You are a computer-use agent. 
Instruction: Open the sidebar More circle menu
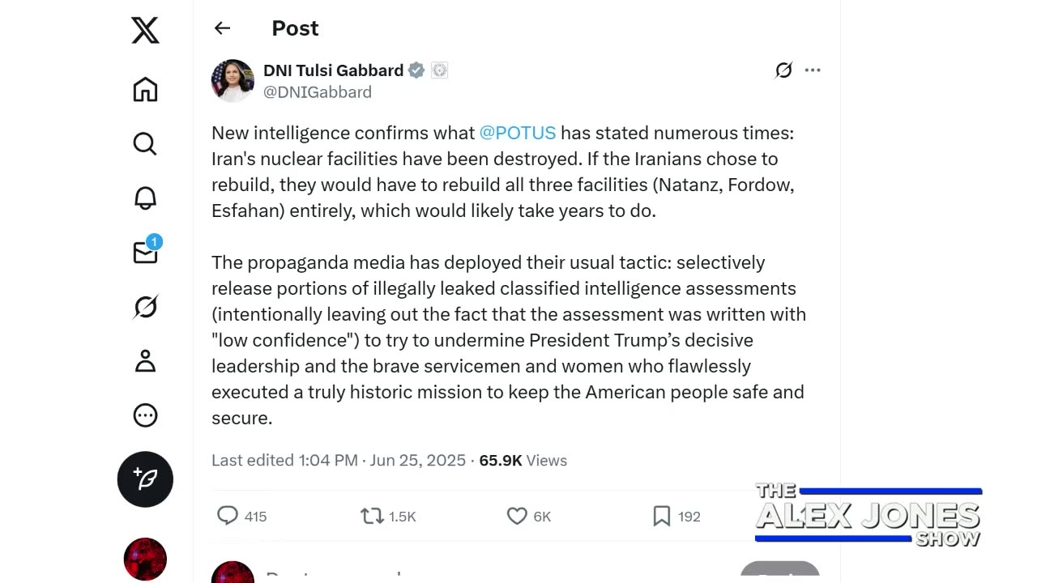pos(145,415)
